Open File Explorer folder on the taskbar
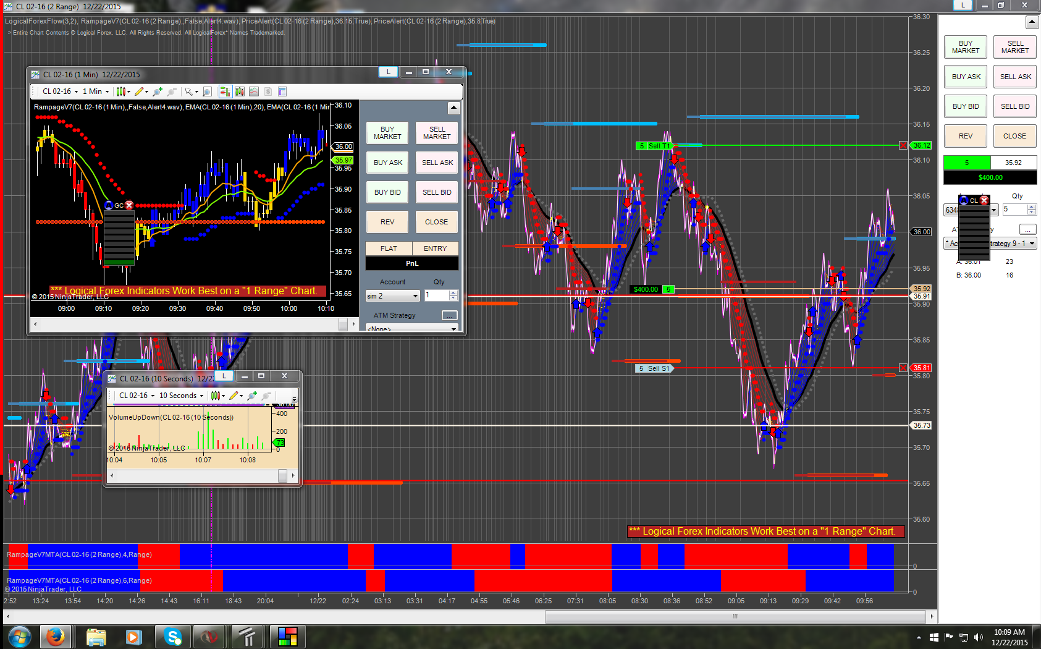The width and height of the screenshot is (1041, 649). (96, 636)
